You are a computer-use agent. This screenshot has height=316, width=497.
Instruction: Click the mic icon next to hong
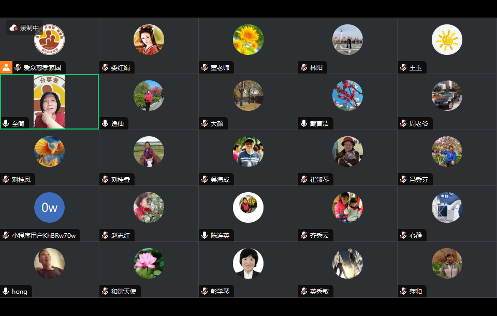click(6, 291)
